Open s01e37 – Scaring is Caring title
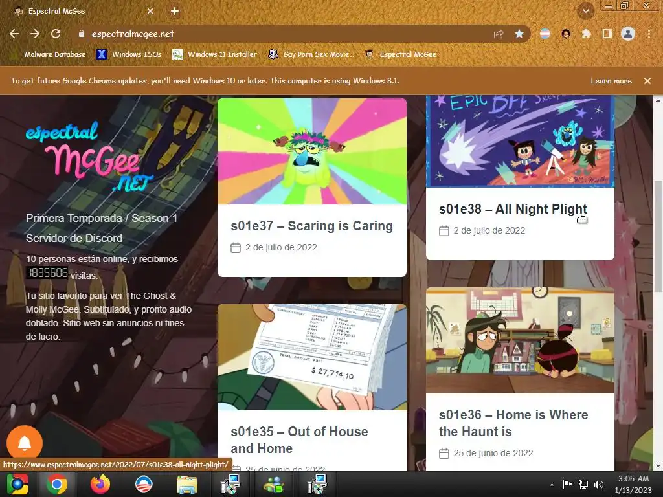The height and width of the screenshot is (497, 663). tap(311, 226)
